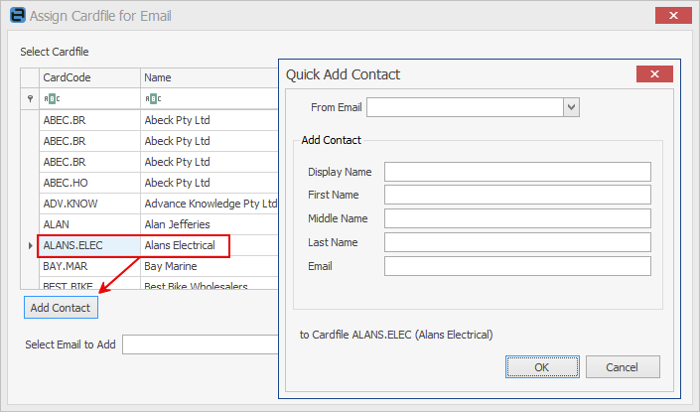The image size is (700, 412).
Task: Click the Select Email to Add field
Action: pos(200,344)
